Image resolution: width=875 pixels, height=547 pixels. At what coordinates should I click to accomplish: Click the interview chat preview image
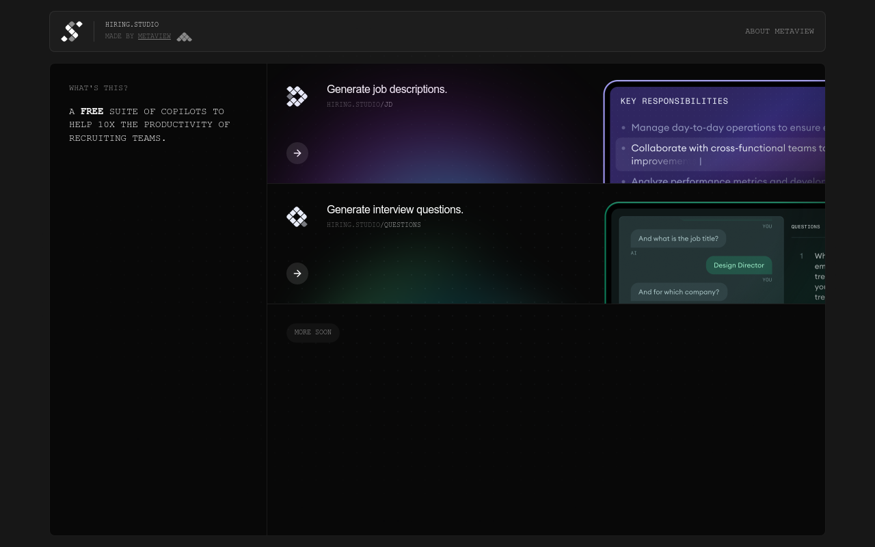click(x=715, y=253)
